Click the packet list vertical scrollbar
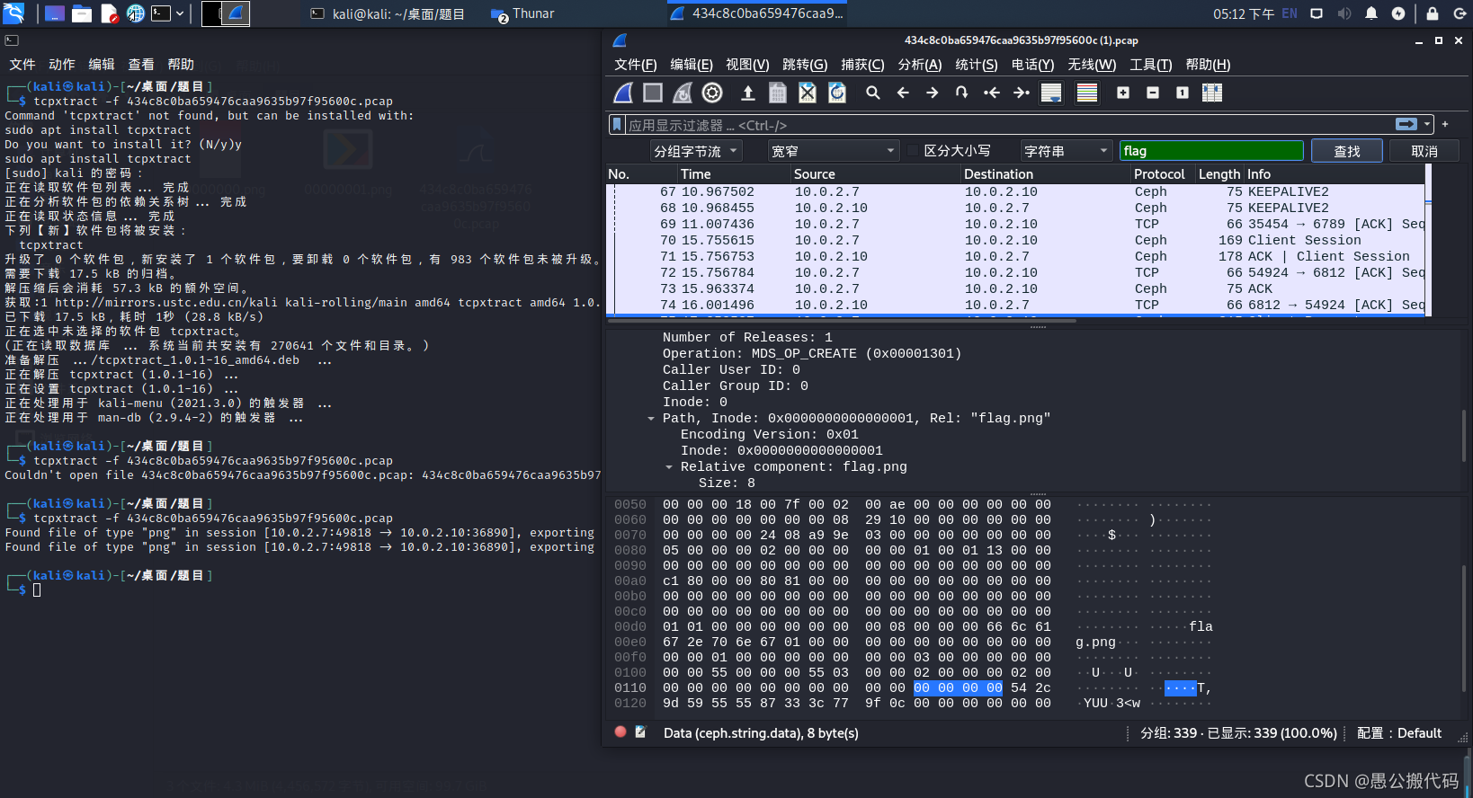1473x798 pixels. click(x=1428, y=239)
